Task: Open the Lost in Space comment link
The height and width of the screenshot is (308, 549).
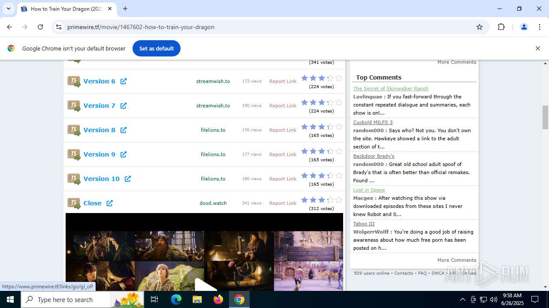Action: coord(369,190)
